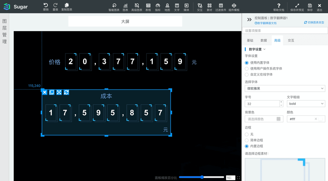Click the Sugar logo icon
Image resolution: width=328 pixels, height=181 pixels.
click(x=7, y=7)
